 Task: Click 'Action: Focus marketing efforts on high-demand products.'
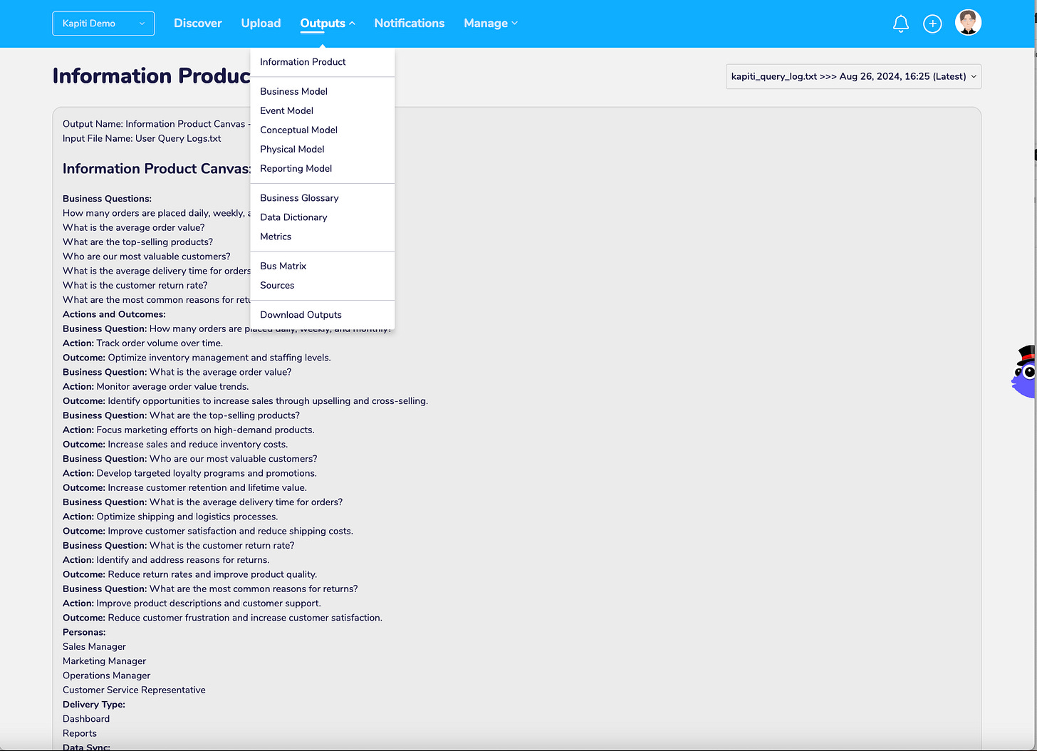point(189,430)
